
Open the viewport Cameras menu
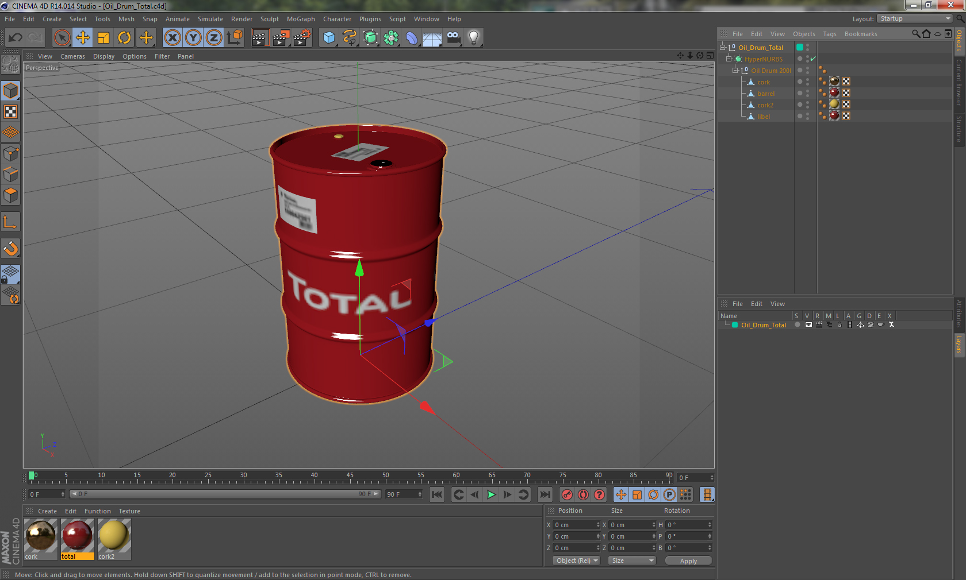pyautogui.click(x=72, y=56)
